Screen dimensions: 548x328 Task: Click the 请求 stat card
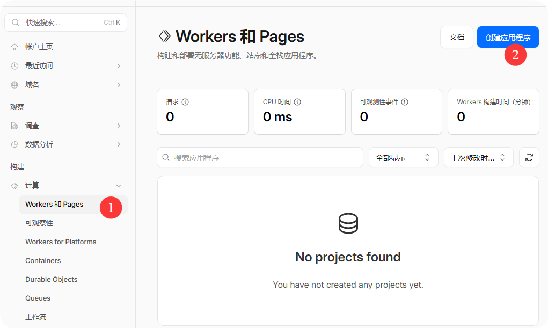203,112
